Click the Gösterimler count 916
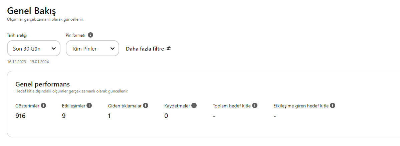400x146 pixels. click(x=20, y=116)
